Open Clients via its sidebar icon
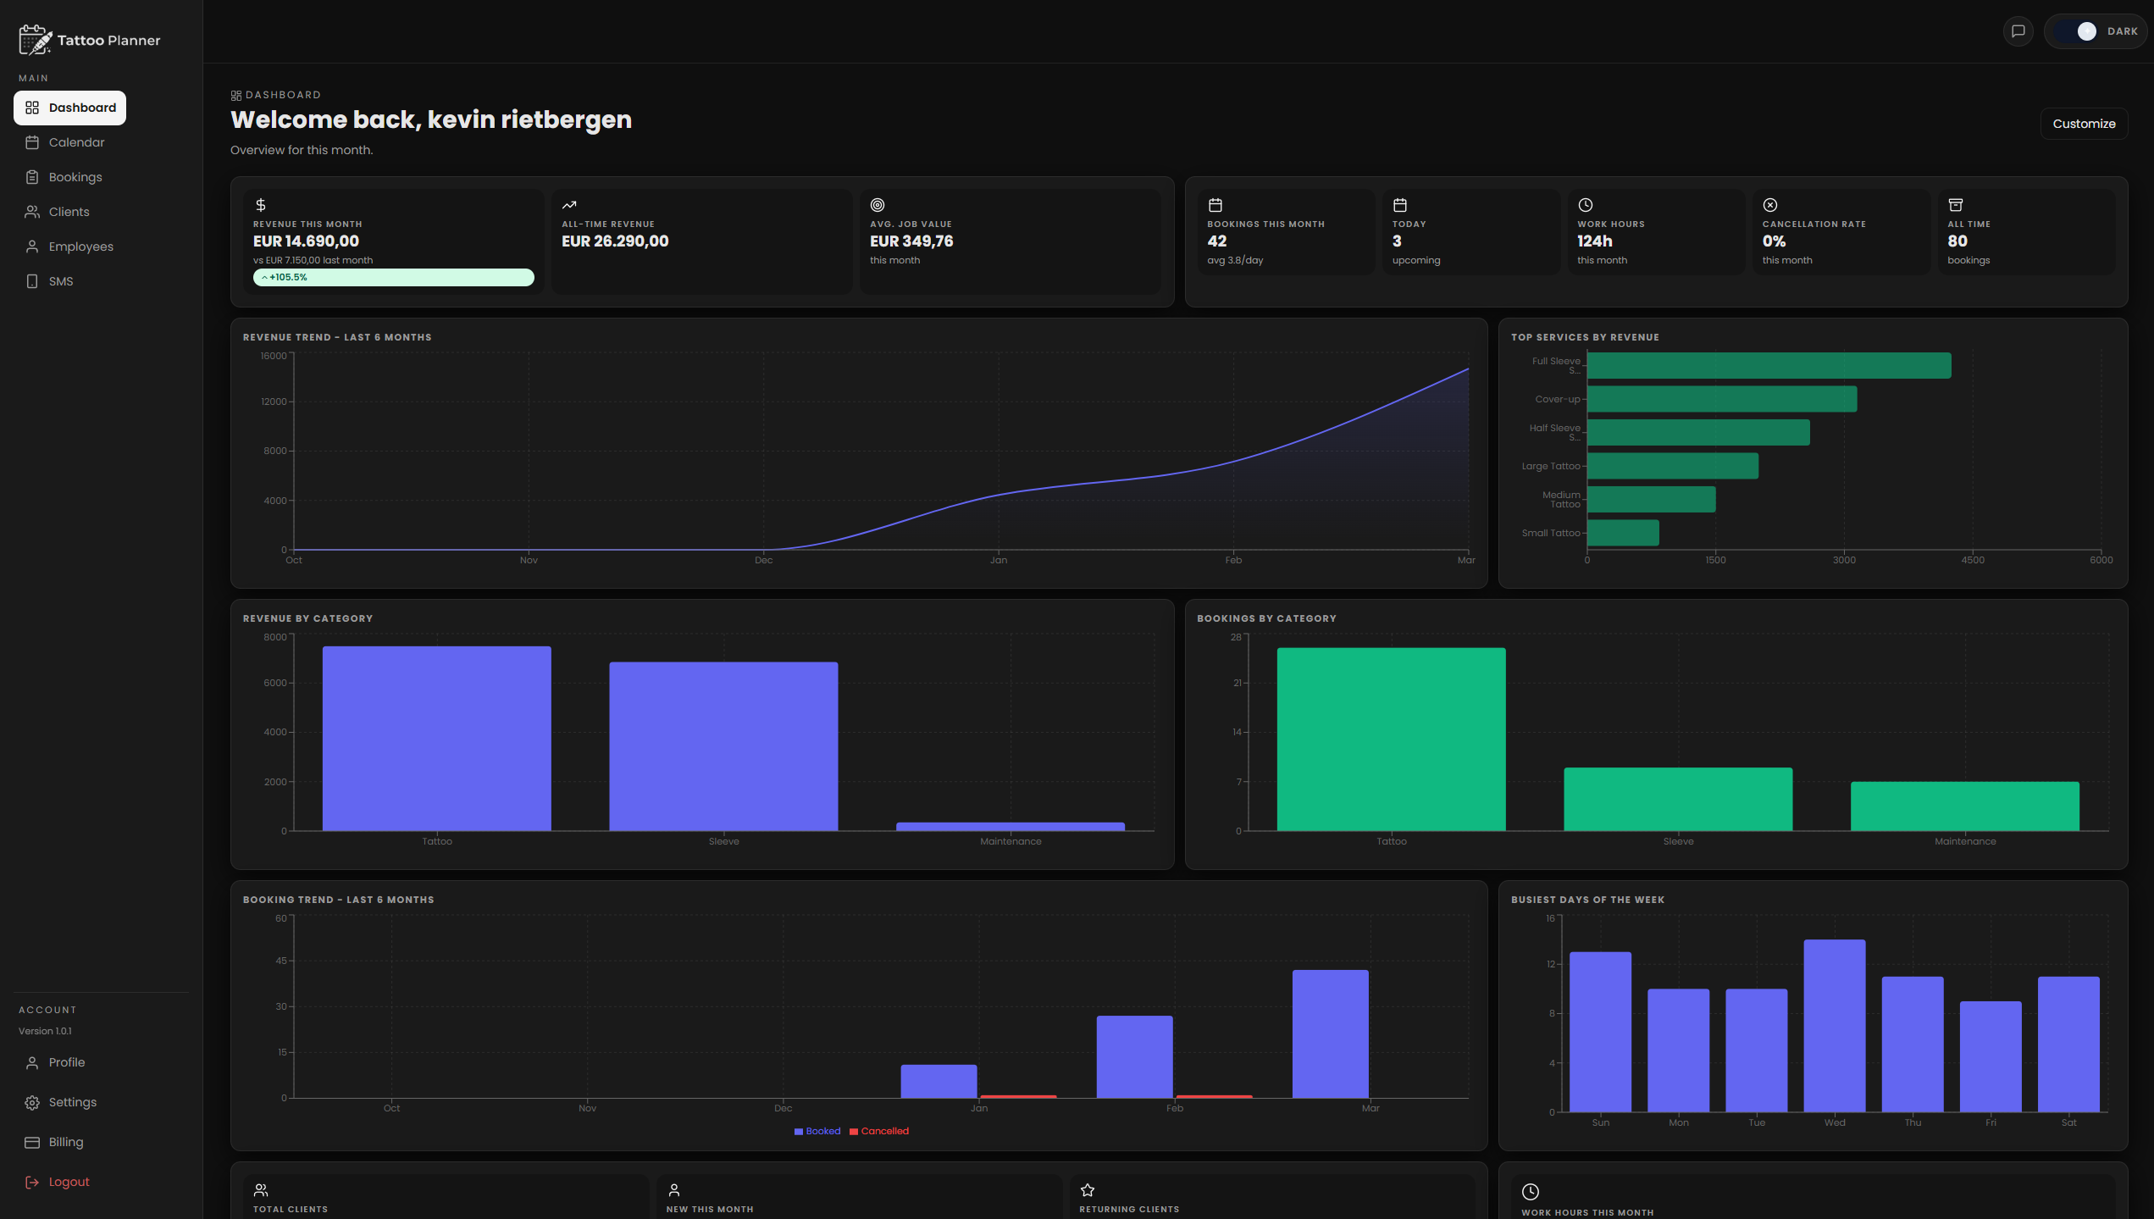The image size is (2154, 1219). click(32, 211)
